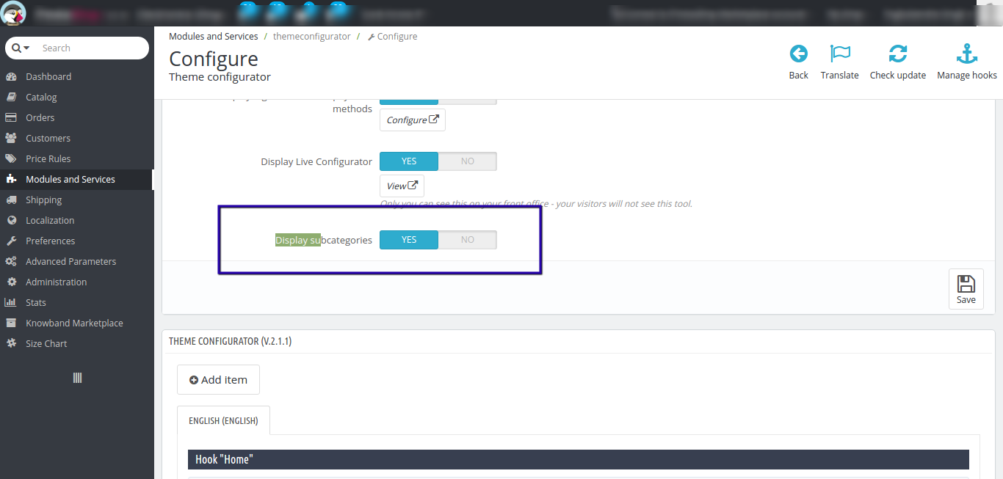The height and width of the screenshot is (479, 1003).
Task: Click the Check update refresh icon
Action: (897, 54)
